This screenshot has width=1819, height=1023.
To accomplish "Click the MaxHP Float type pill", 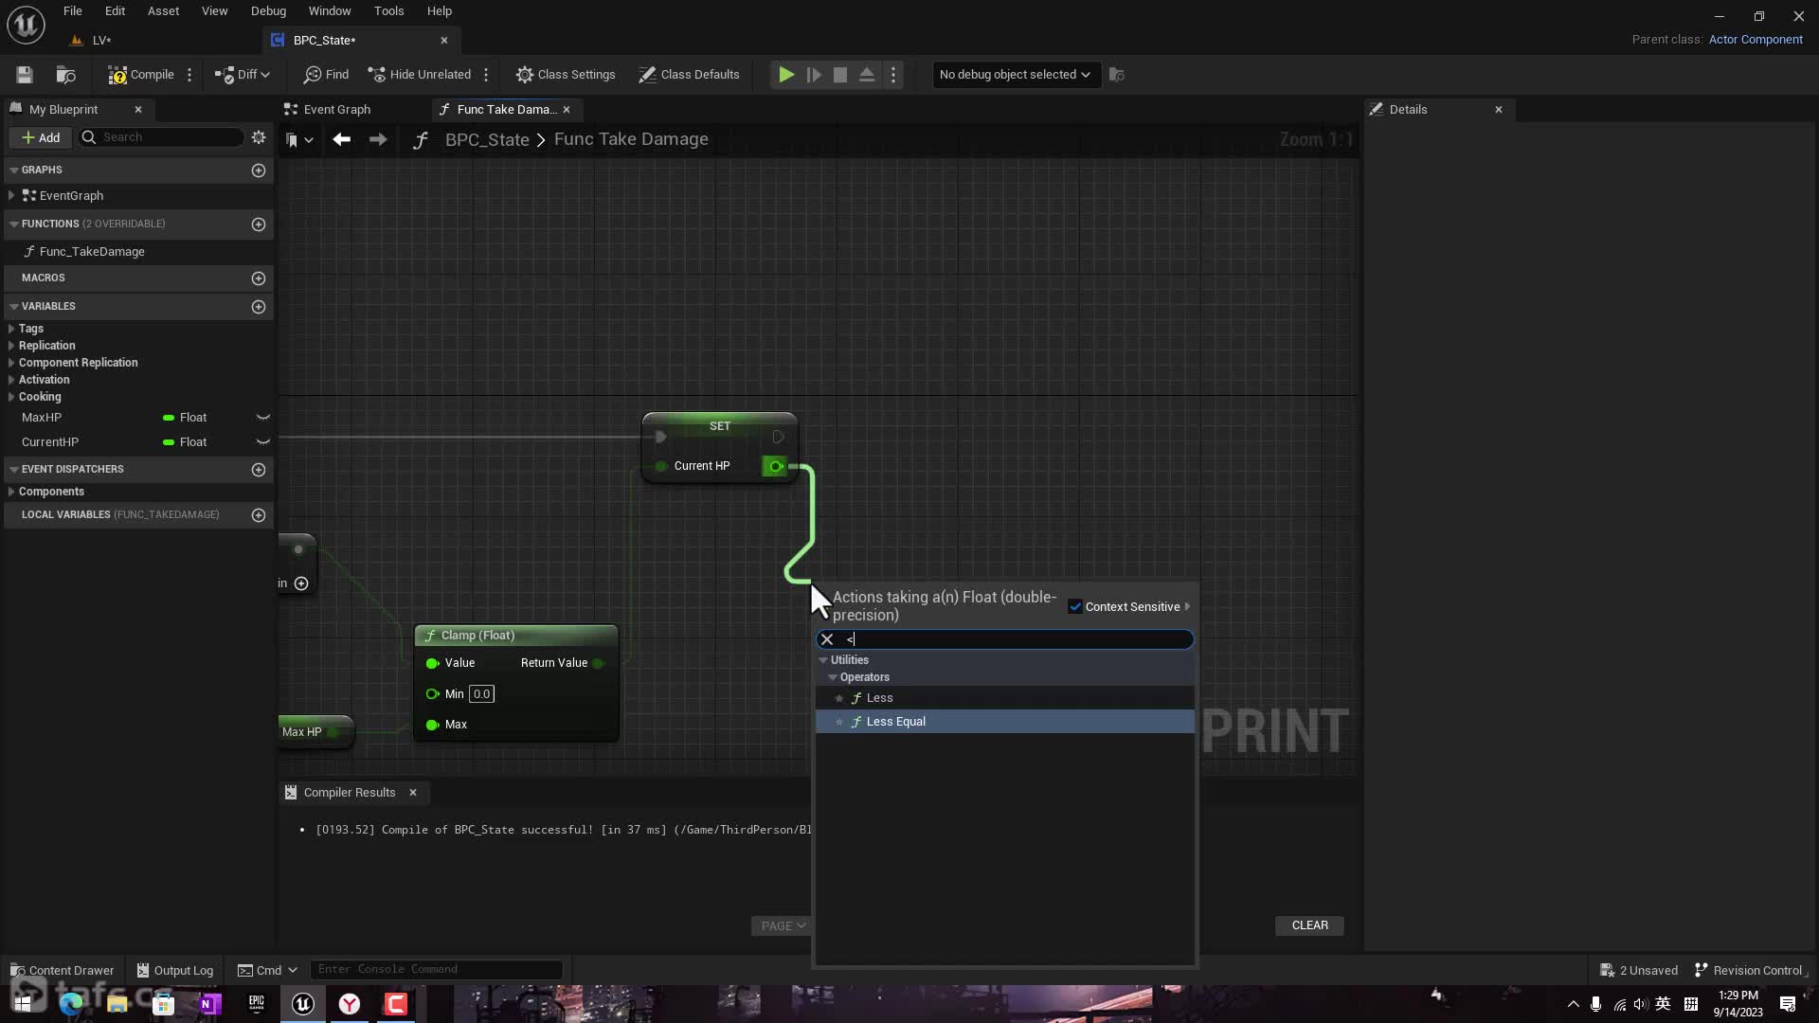I will 185,418.
